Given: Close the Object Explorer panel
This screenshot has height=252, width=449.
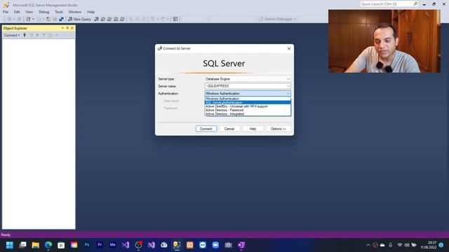Looking at the screenshot, I should [x=72, y=28].
